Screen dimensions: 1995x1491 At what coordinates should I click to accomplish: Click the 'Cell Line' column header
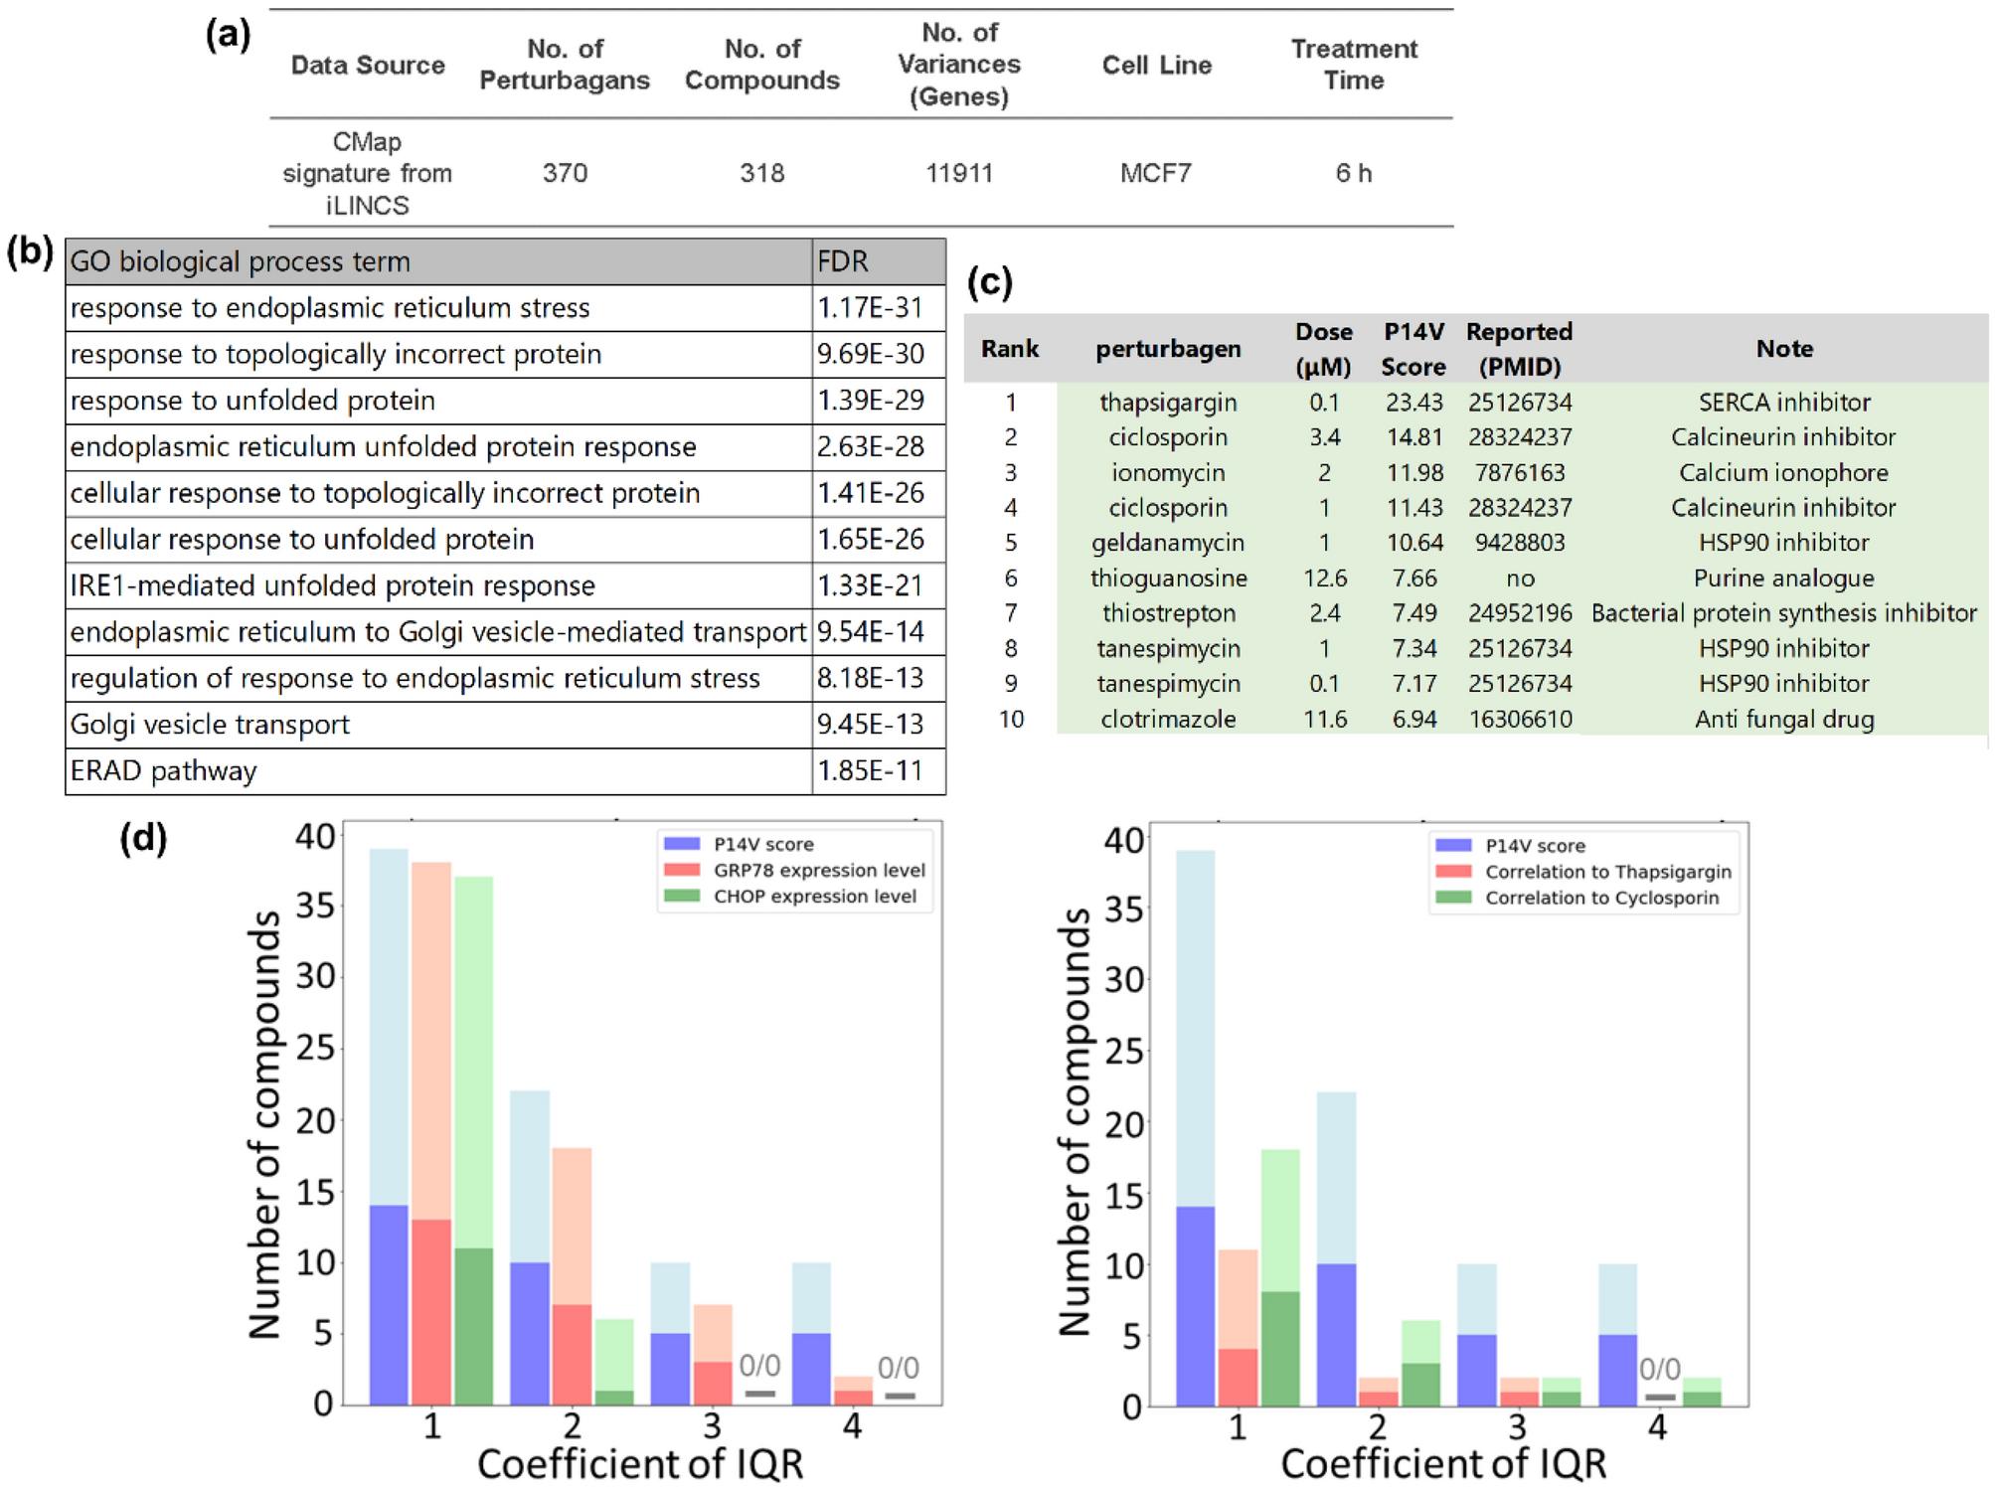tap(1156, 66)
